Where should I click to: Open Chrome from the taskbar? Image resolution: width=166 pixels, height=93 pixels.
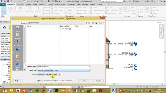pos(82,90)
